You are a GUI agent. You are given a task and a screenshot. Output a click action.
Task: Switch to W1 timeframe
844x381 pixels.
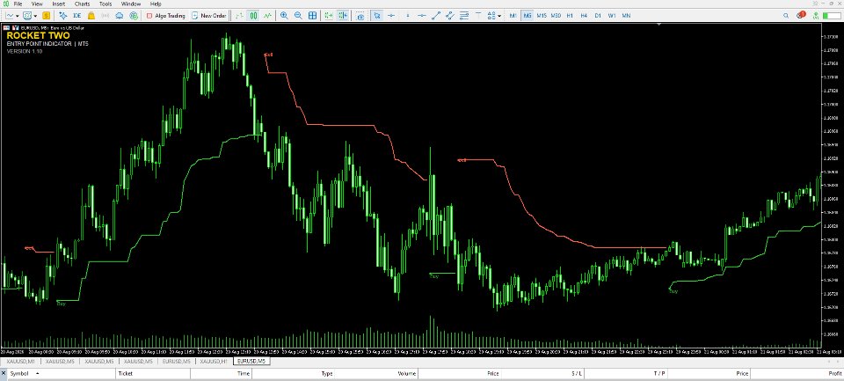612,16
